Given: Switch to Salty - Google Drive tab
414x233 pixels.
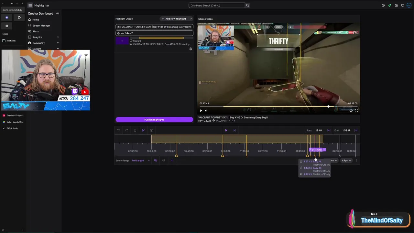Looking at the screenshot, I should [12, 122].
